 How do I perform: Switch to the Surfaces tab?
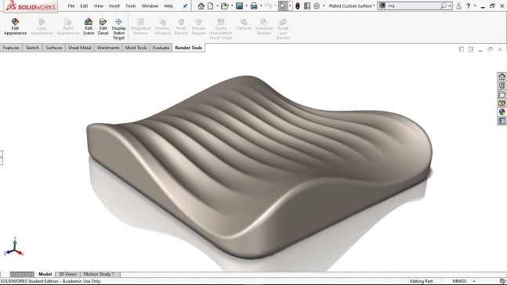(54, 48)
